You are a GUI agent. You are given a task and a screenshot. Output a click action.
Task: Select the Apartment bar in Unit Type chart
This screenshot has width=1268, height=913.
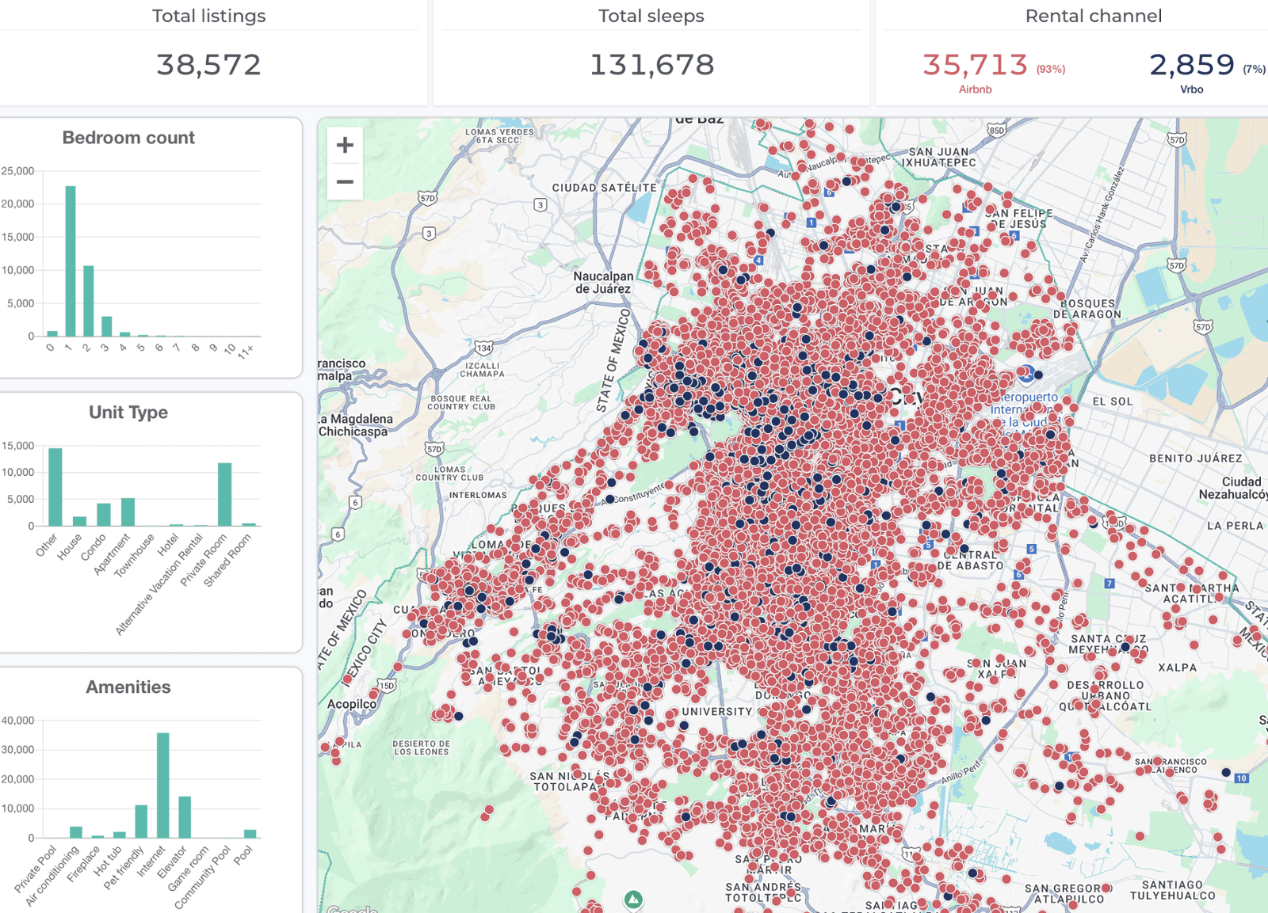pos(128,512)
